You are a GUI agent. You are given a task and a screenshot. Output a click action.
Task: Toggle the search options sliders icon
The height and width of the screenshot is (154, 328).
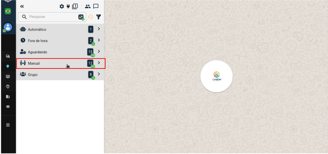point(81,17)
